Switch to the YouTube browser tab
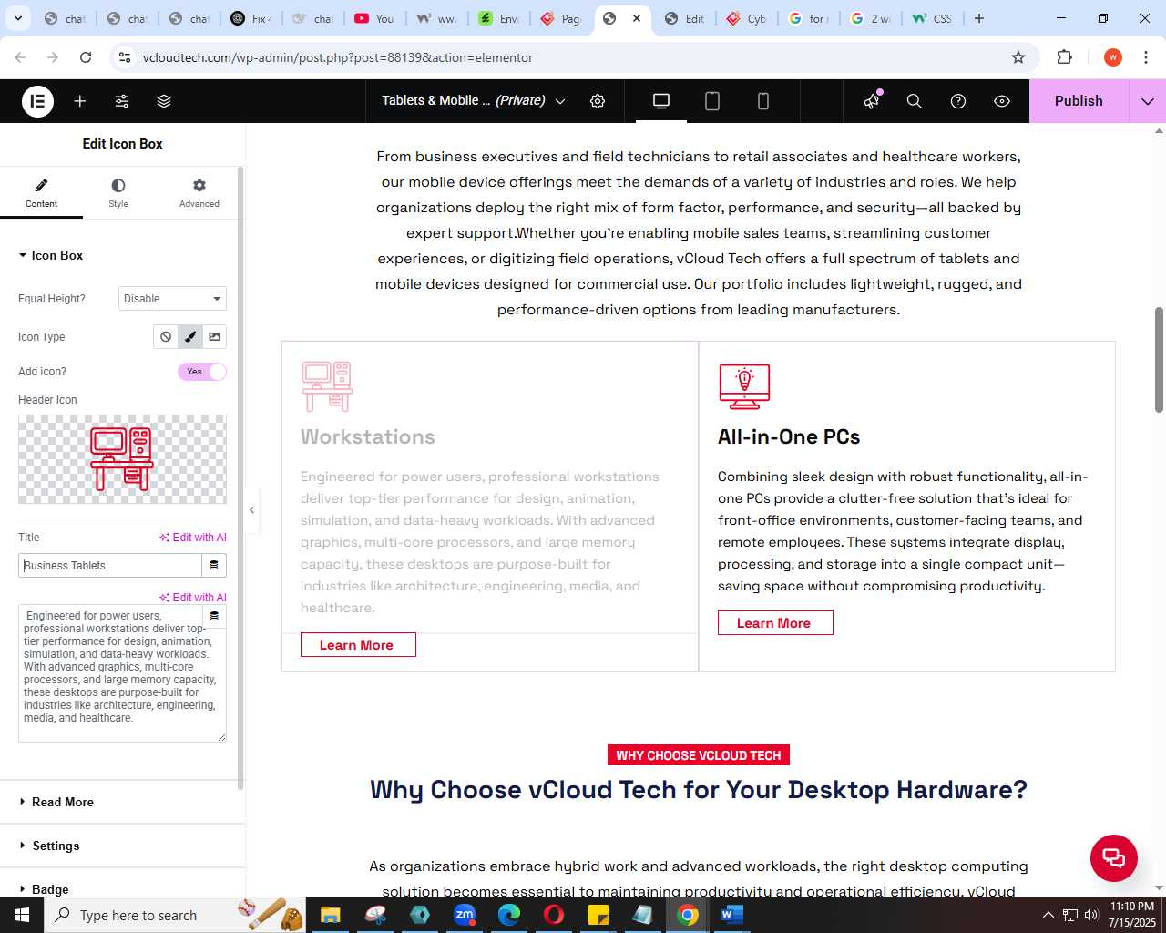 pyautogui.click(x=374, y=18)
